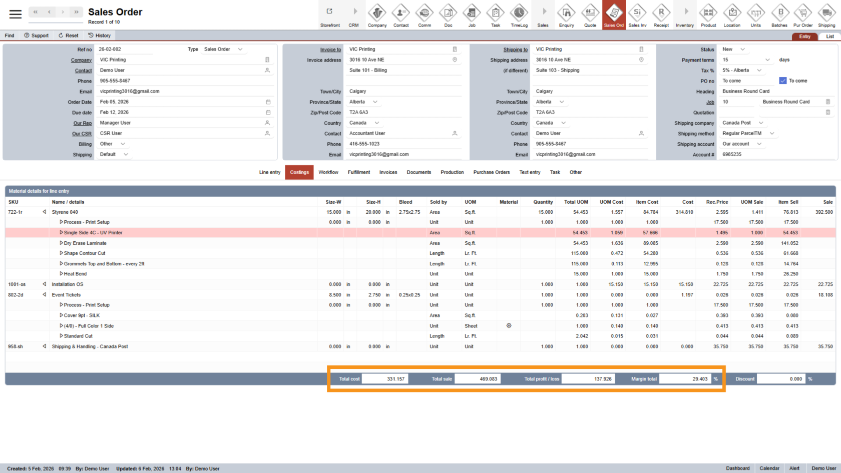
Task: Uncheck the PO no To come checkbox
Action: point(783,81)
